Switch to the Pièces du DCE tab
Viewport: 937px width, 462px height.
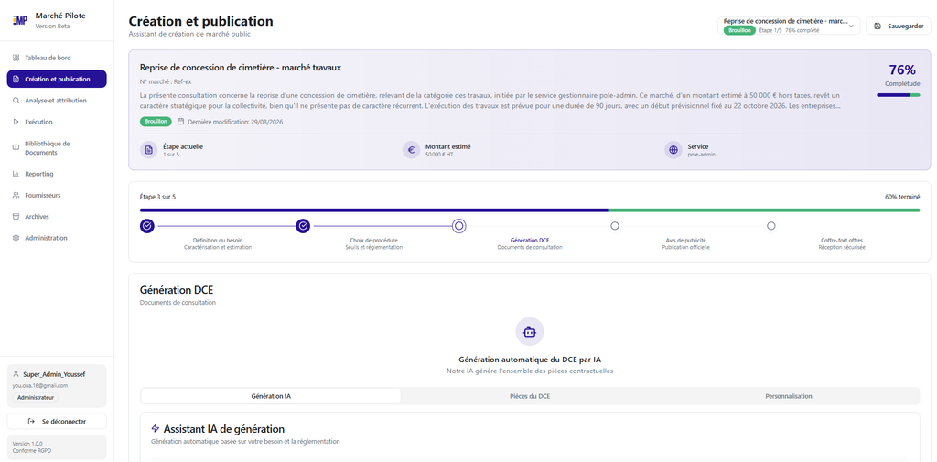530,396
